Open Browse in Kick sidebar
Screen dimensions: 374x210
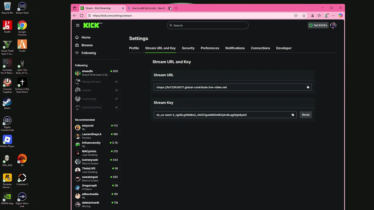pos(84,45)
